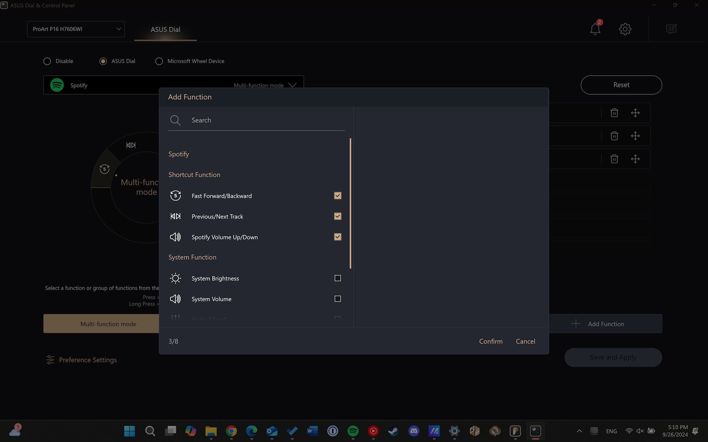Click the move handle on the third function row
708x442 pixels.
[635, 159]
